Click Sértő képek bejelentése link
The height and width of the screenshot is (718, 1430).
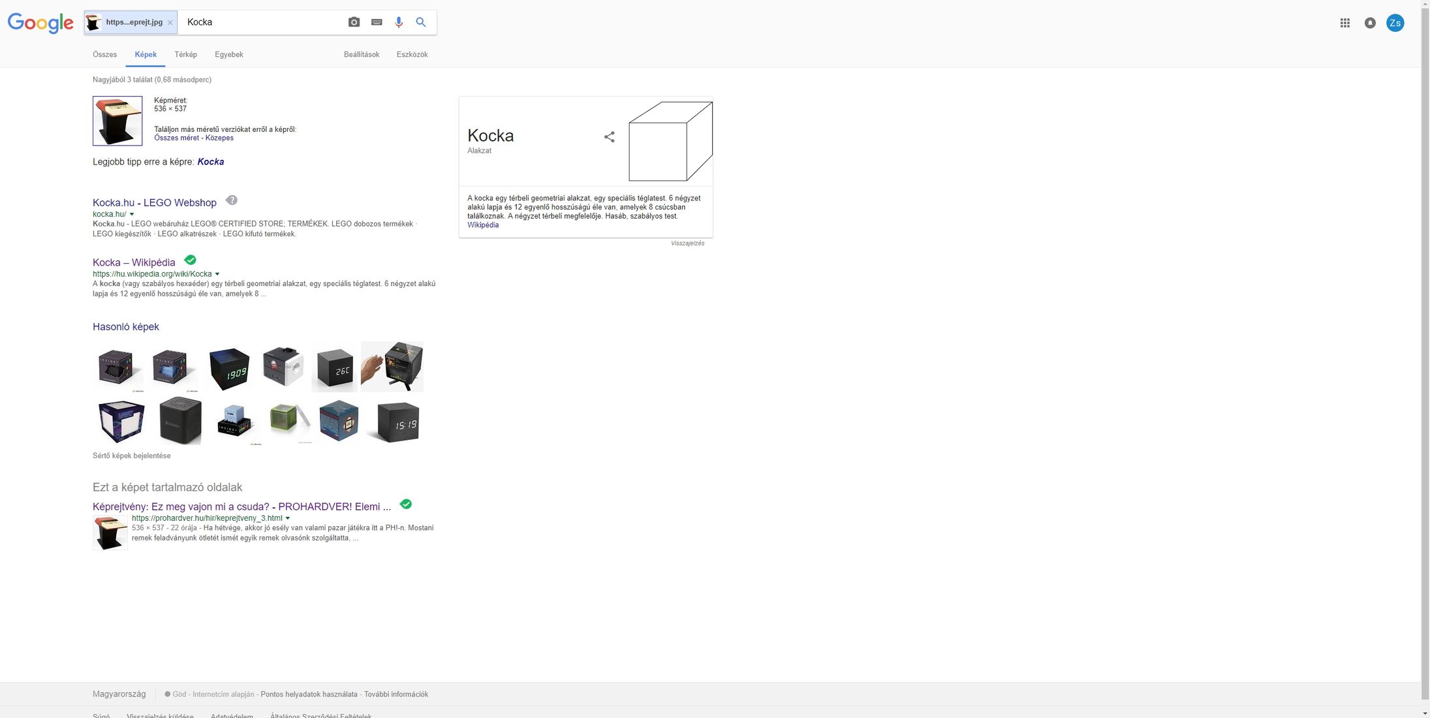[x=132, y=456]
